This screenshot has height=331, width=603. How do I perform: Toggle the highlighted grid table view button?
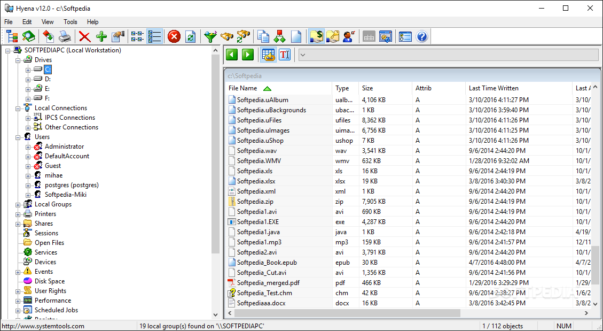268,55
